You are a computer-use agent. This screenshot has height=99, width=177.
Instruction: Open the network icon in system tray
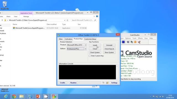(x=160, y=97)
